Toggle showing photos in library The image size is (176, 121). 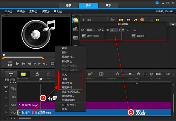(x=128, y=20)
